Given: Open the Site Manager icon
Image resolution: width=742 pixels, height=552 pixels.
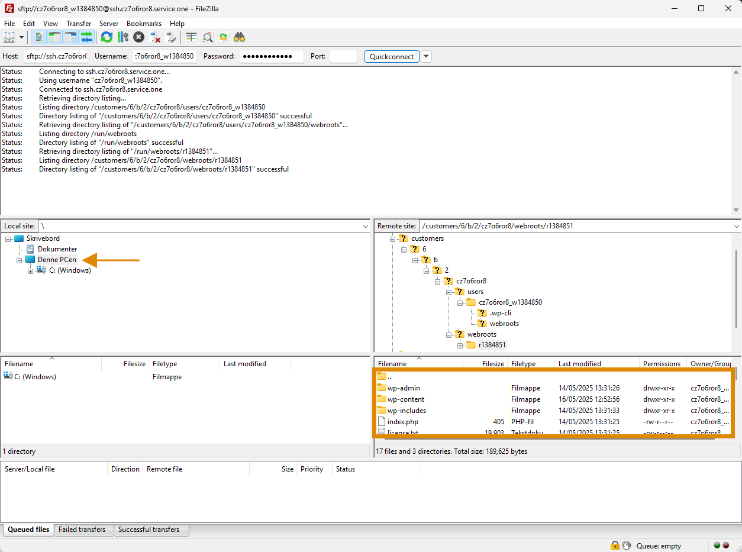Looking at the screenshot, I should 9,37.
